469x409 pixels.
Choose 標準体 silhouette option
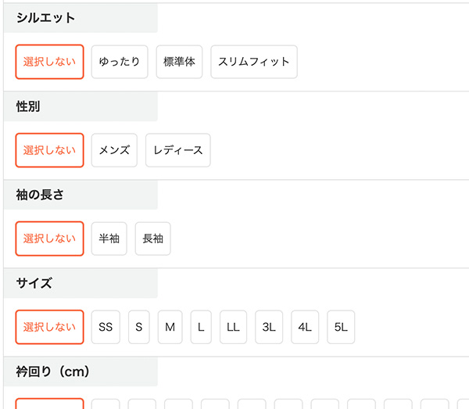[179, 62]
